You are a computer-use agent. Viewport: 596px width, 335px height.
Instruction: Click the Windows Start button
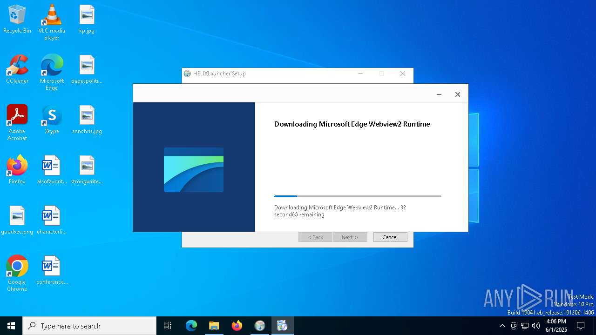tap(11, 326)
